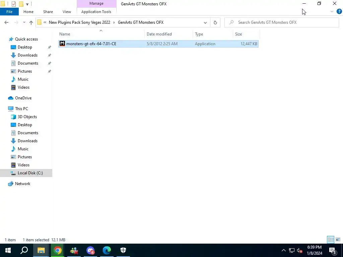Open Google Chrome from taskbar
Screen dimensions: 343x257
pyautogui.click(x=58, y=250)
